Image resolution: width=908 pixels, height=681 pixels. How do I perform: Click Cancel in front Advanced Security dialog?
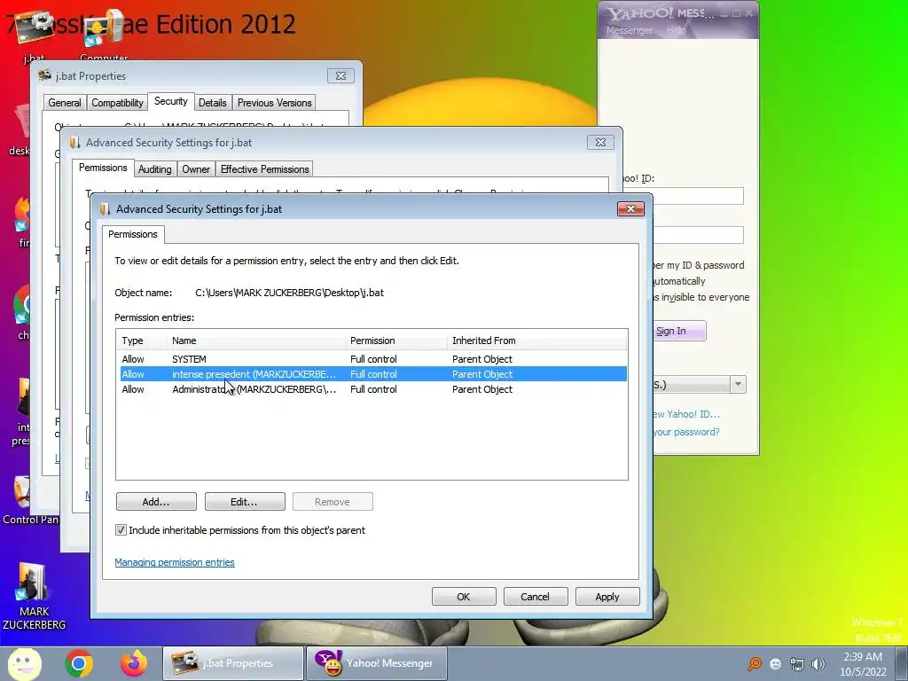tap(536, 597)
